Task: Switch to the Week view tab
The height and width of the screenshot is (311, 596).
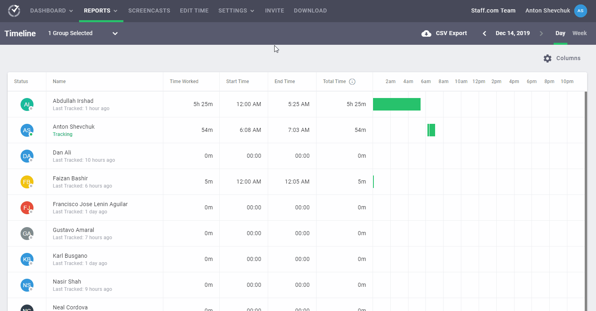Action: tap(579, 33)
